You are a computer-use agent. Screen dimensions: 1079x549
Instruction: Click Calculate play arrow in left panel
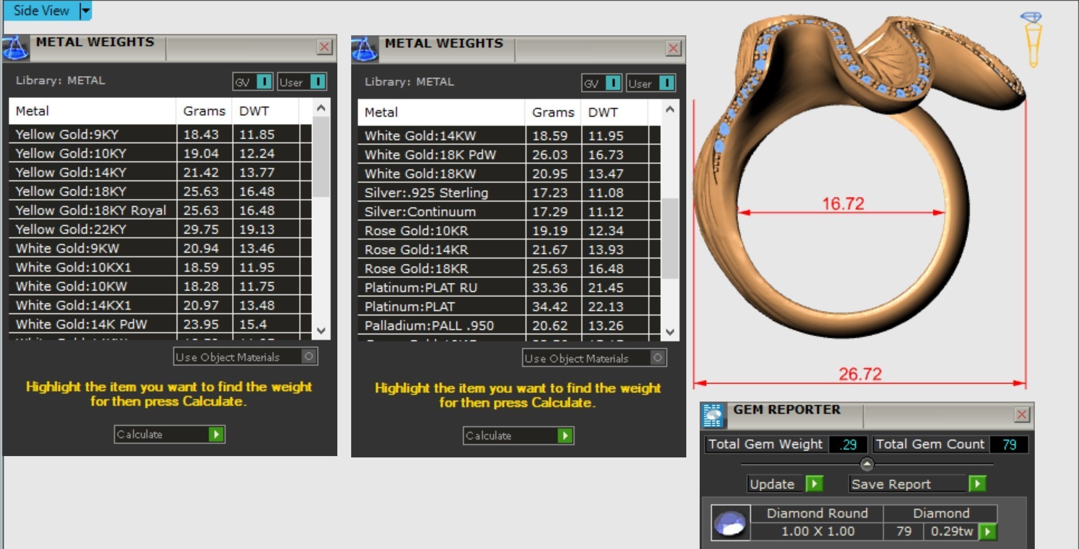coord(216,434)
